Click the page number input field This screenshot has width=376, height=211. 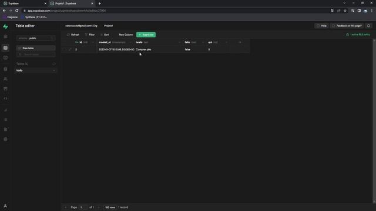point(83,207)
